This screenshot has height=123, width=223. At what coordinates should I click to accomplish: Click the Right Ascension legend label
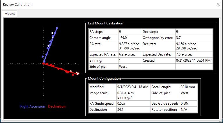tap(33, 106)
